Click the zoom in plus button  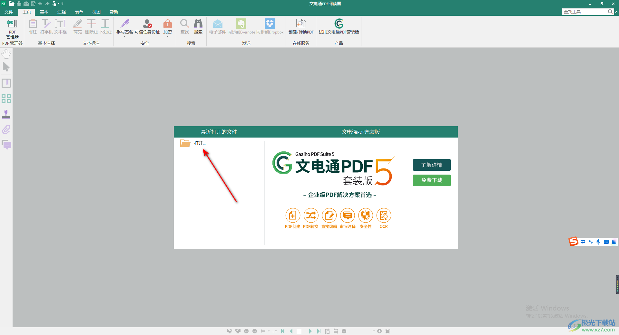coord(379,331)
